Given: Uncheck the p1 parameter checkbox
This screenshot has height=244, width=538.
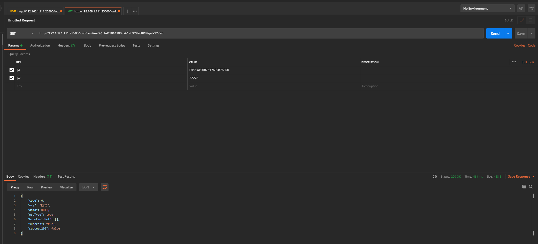Looking at the screenshot, I should coord(12,70).
